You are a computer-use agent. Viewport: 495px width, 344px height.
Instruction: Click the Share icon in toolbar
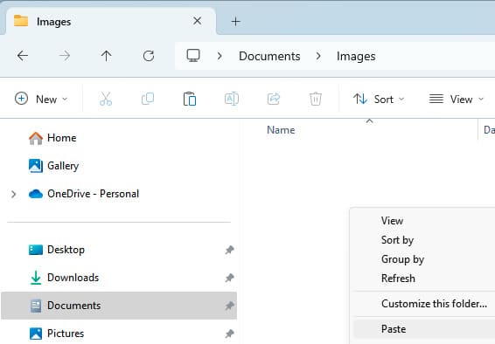point(274,99)
